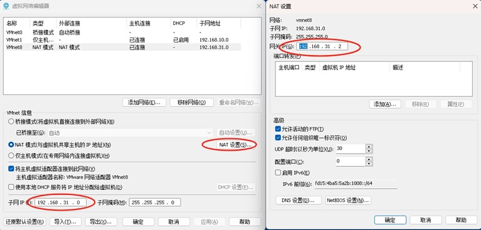
Task: Click 还原默认设置 button
Action: (x=26, y=221)
